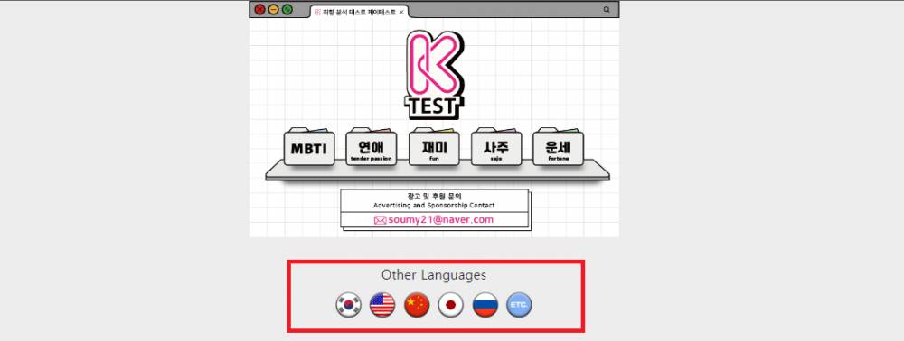
Task: Select the Japan flag language
Action: point(451,305)
